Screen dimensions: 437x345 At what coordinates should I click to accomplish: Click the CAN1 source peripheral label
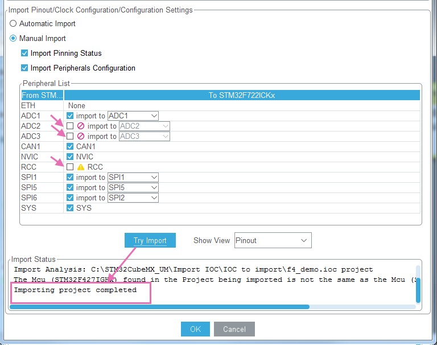click(30, 146)
